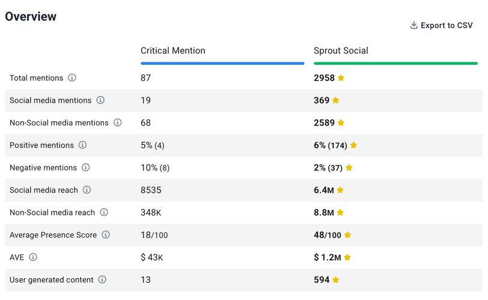Click the Social media mentions label
Viewport: 488px width, 300px height.
(x=50, y=100)
